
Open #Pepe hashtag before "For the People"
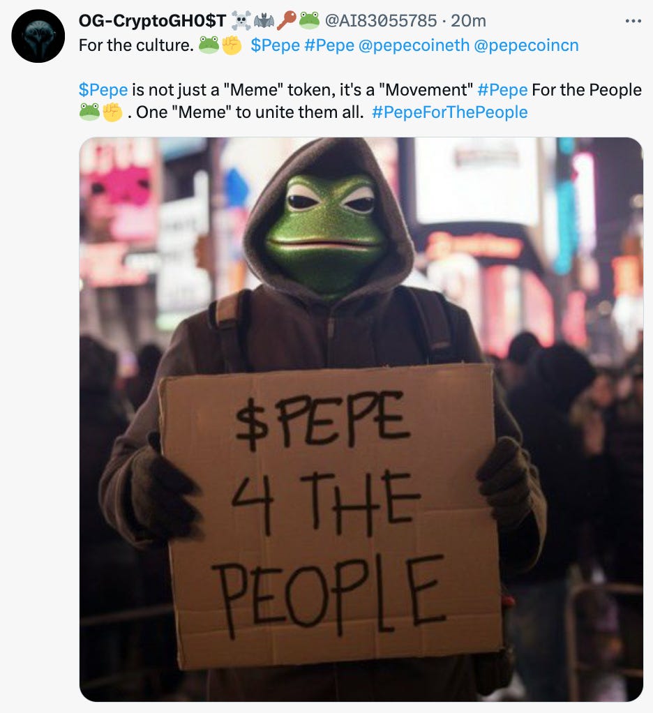pos(502,90)
